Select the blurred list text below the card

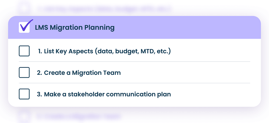(78, 116)
